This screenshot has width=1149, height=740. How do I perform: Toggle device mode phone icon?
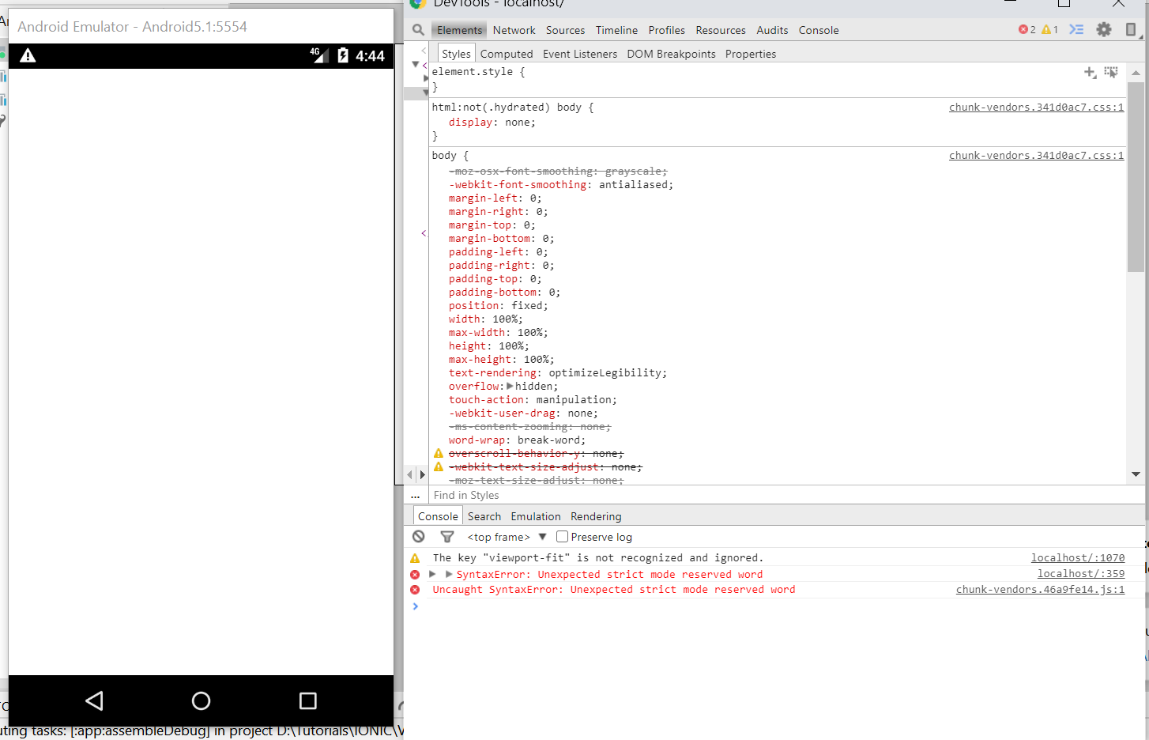click(x=1131, y=30)
